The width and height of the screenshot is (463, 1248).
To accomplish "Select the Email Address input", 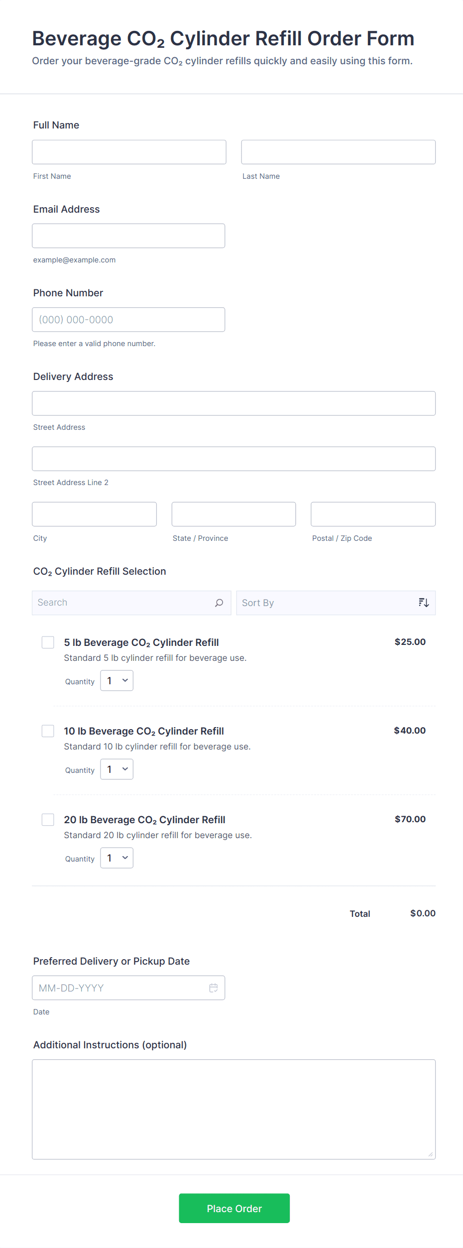I will tap(128, 236).
